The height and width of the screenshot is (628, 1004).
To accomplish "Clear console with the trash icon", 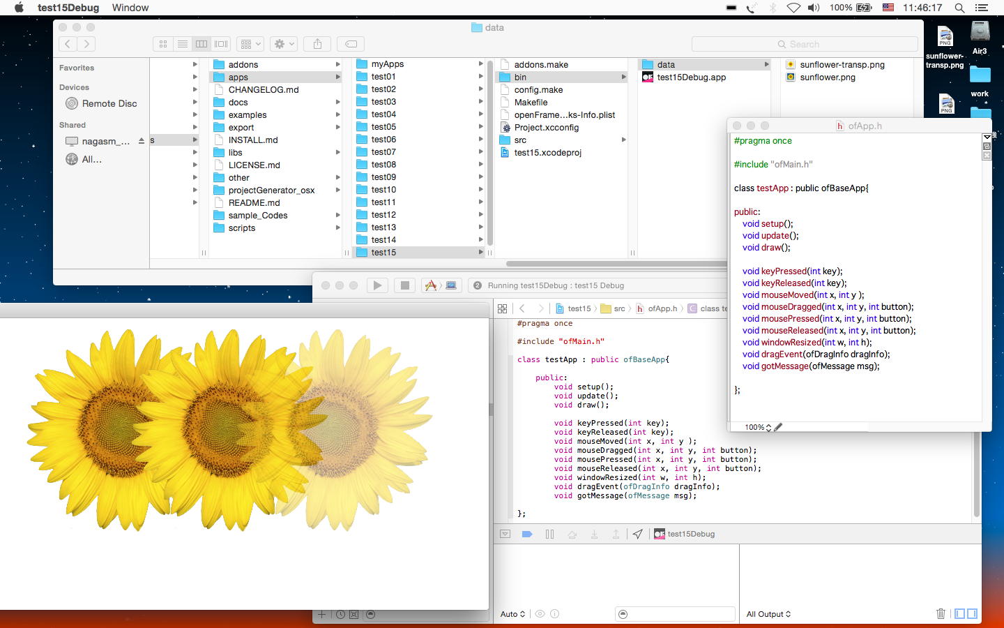I will coord(941,614).
